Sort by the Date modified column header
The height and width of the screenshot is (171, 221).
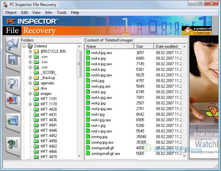(167, 46)
